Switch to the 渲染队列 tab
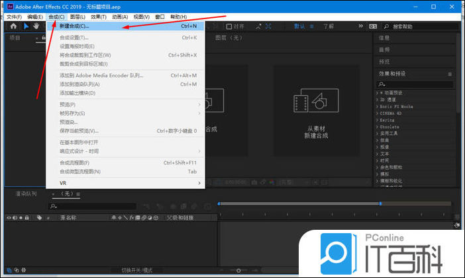 (x=26, y=194)
